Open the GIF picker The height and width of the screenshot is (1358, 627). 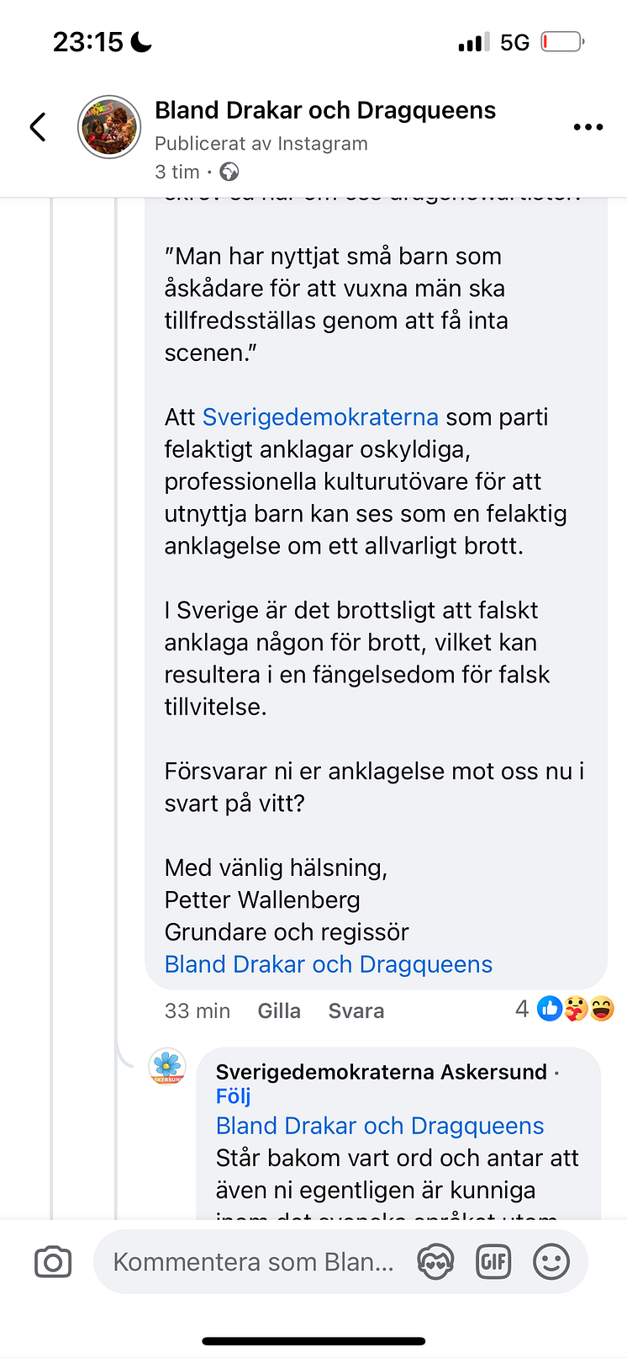tap(493, 1262)
